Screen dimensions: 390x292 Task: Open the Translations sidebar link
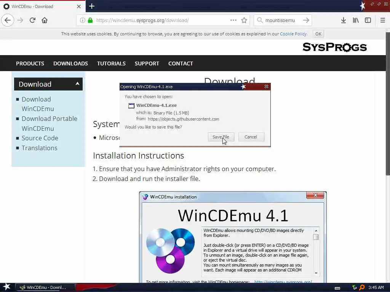point(39,148)
